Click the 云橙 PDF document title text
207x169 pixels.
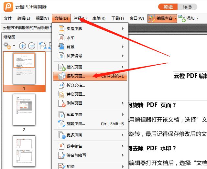point(190,76)
